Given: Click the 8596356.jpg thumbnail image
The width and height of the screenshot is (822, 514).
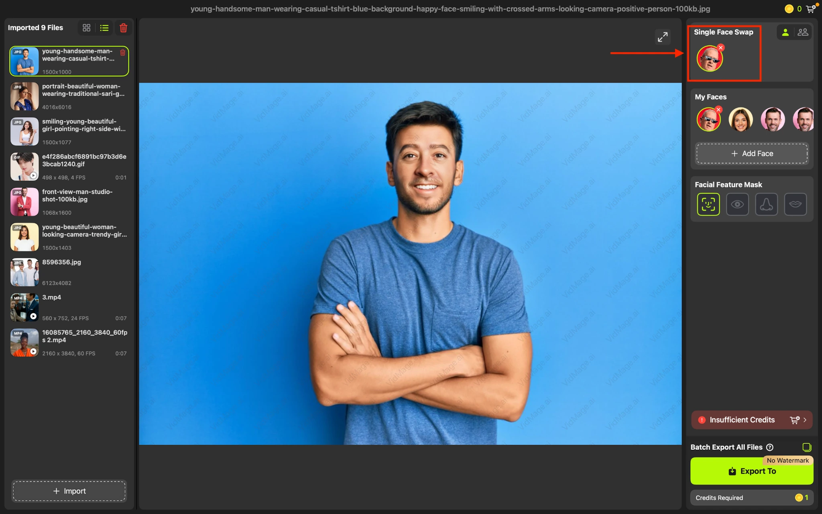Looking at the screenshot, I should pos(24,272).
